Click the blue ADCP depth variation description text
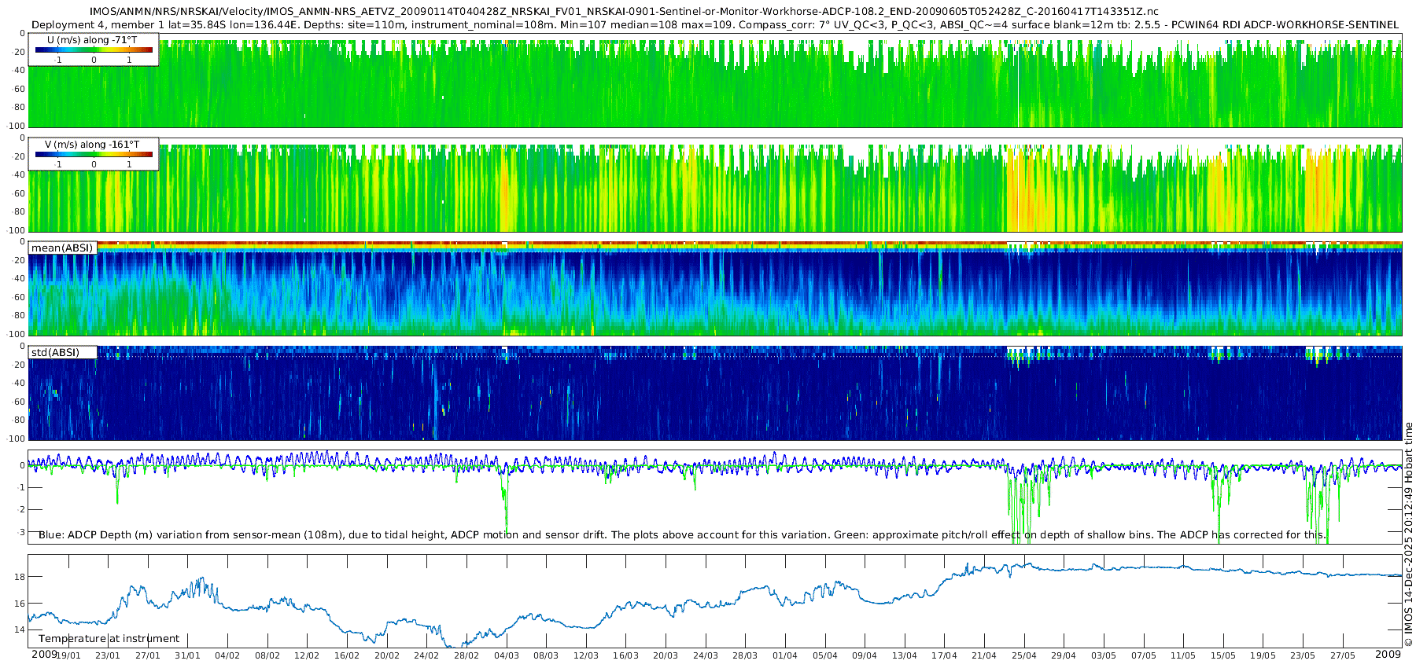 point(682,535)
